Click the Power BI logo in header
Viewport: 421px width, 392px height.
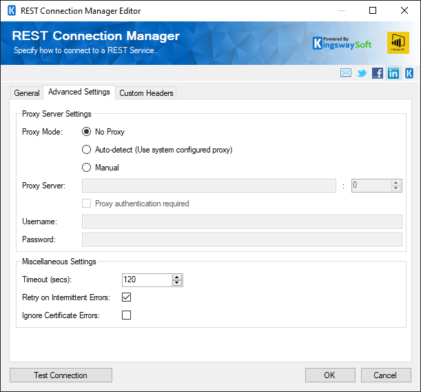[398, 43]
